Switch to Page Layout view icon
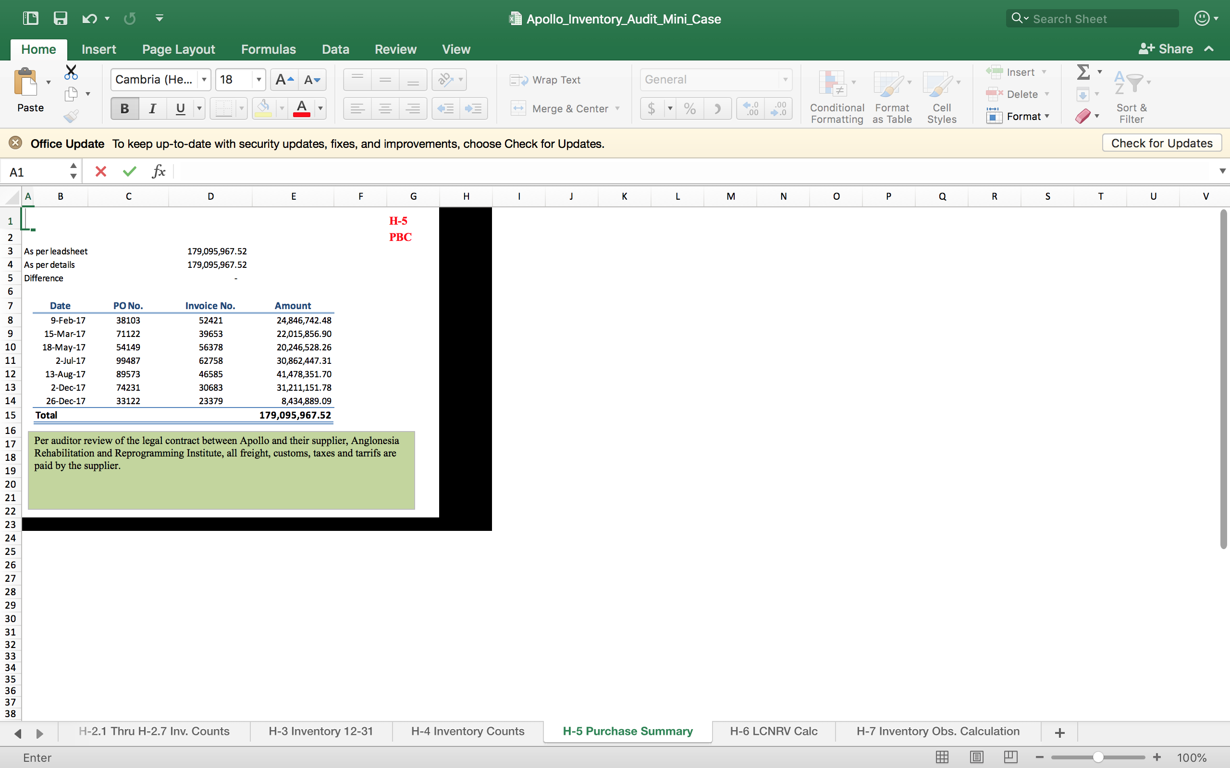Image resolution: width=1230 pixels, height=768 pixels. (976, 757)
